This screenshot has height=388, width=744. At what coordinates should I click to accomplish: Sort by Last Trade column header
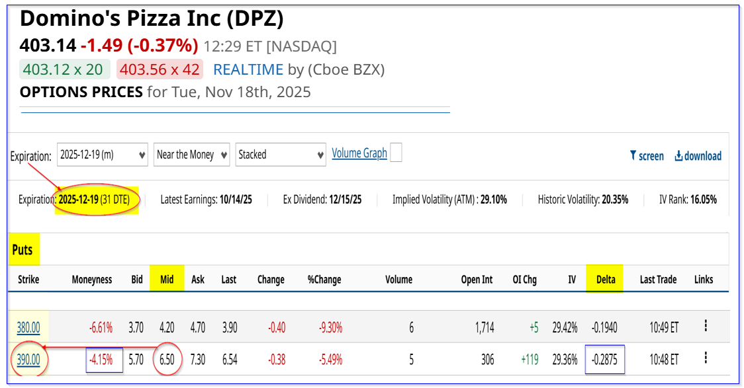pyautogui.click(x=658, y=280)
